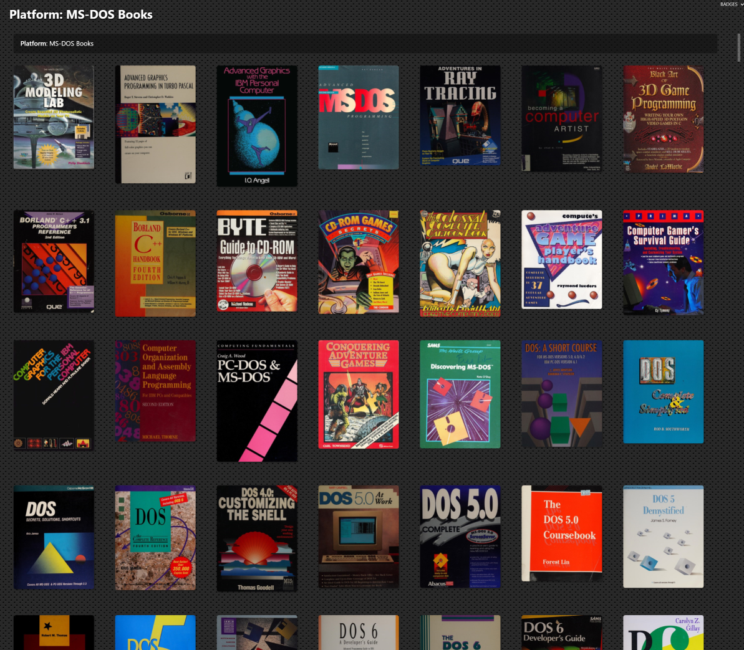Open CD-ROM Games Secrets book
The width and height of the screenshot is (744, 650).
click(x=359, y=262)
